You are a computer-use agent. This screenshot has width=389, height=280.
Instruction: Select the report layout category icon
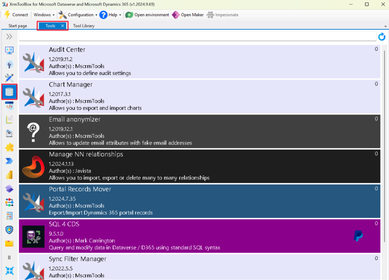9,216
